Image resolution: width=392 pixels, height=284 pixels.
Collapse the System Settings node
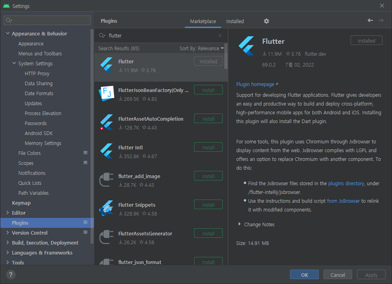click(14, 63)
